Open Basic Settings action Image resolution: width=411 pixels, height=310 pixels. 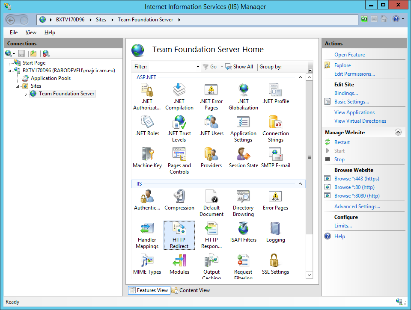pyautogui.click(x=351, y=102)
